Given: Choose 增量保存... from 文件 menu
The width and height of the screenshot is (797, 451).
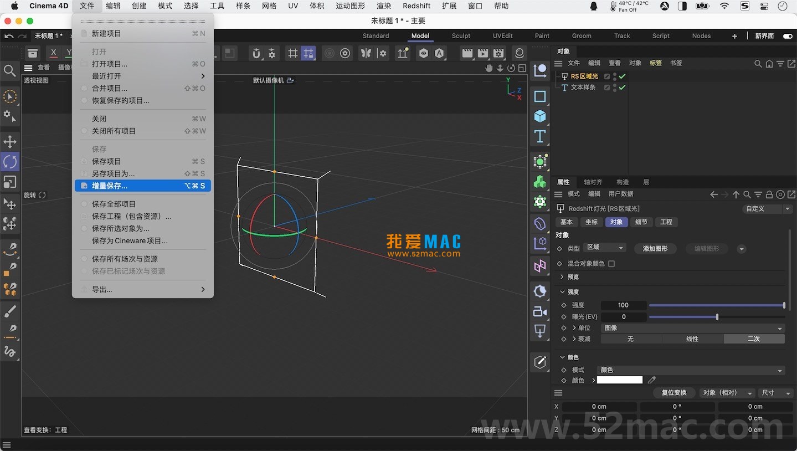Looking at the screenshot, I should tap(143, 186).
